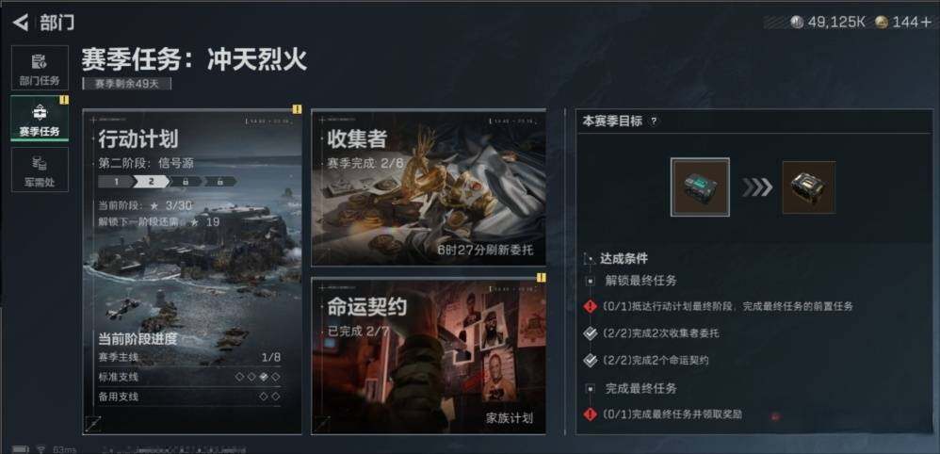Select stage 2 in the phase progress bar
Screen dimensions: 940x454
point(152,181)
